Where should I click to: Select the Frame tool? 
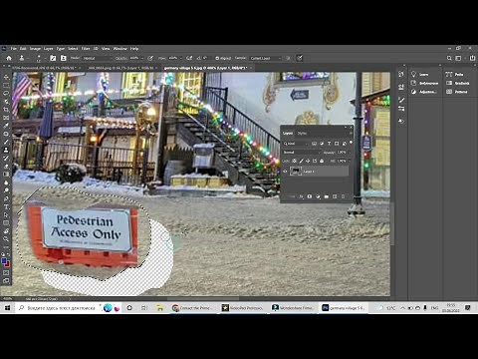[x=6, y=118]
